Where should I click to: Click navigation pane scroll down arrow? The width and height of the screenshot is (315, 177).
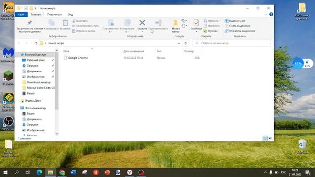point(57,134)
